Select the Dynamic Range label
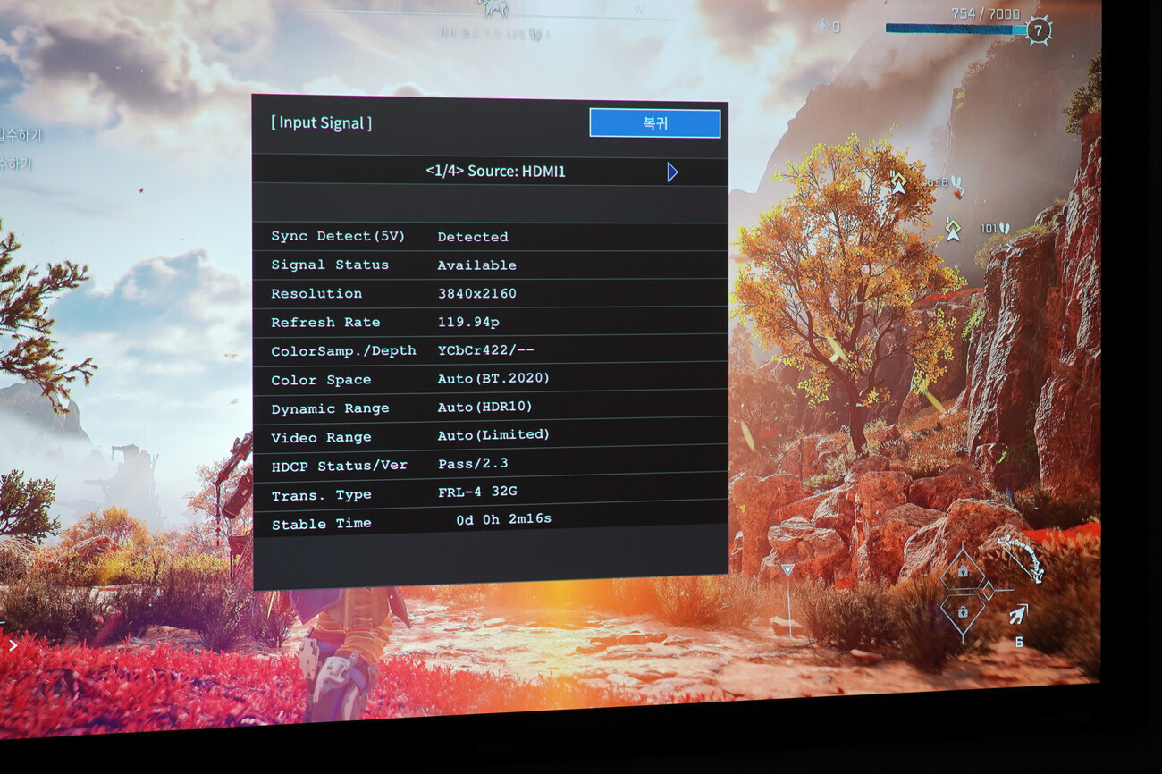 click(x=330, y=408)
